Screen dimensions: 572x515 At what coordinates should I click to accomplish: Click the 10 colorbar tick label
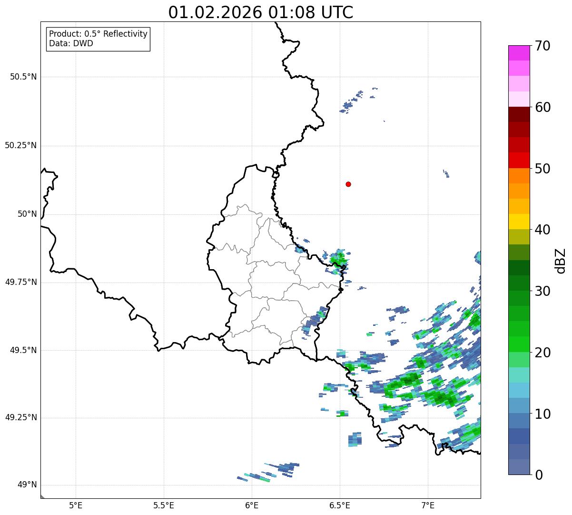(542, 414)
